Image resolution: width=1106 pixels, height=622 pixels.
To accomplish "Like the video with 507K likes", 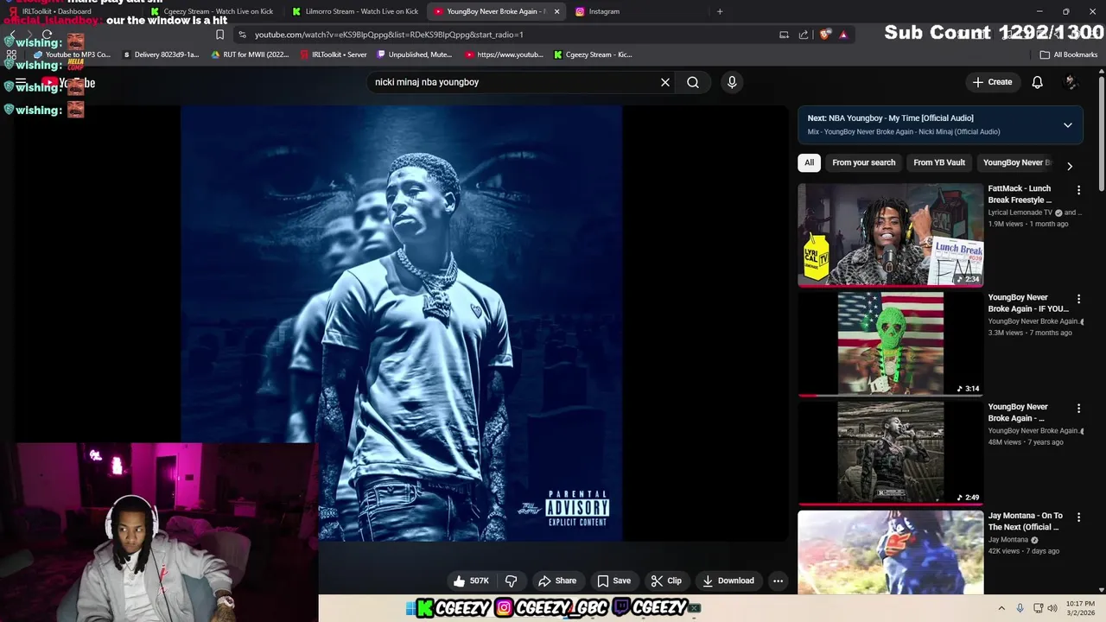I will point(471,581).
